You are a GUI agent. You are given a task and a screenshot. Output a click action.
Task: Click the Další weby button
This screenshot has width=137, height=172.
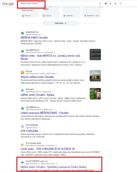pyautogui.click(x=61, y=23)
